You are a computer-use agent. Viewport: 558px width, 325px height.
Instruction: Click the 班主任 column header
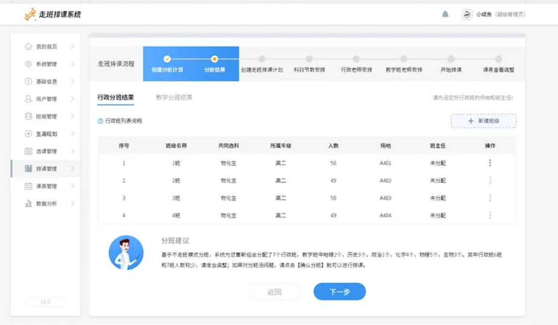pyautogui.click(x=437, y=146)
